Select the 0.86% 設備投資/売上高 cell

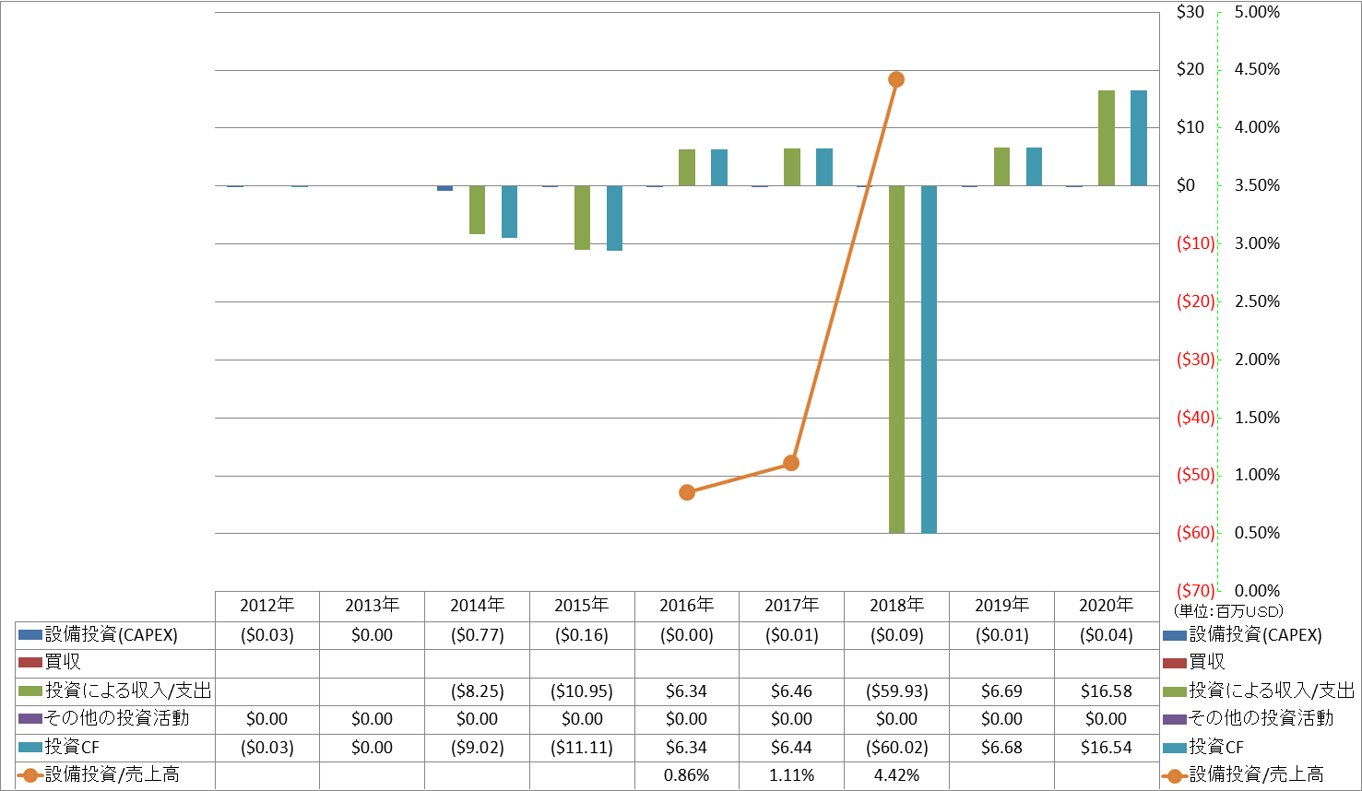[x=687, y=775]
